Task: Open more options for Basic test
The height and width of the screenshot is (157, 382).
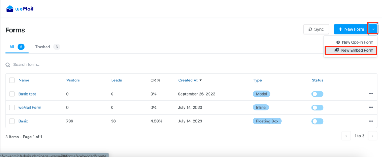Action: click(371, 94)
